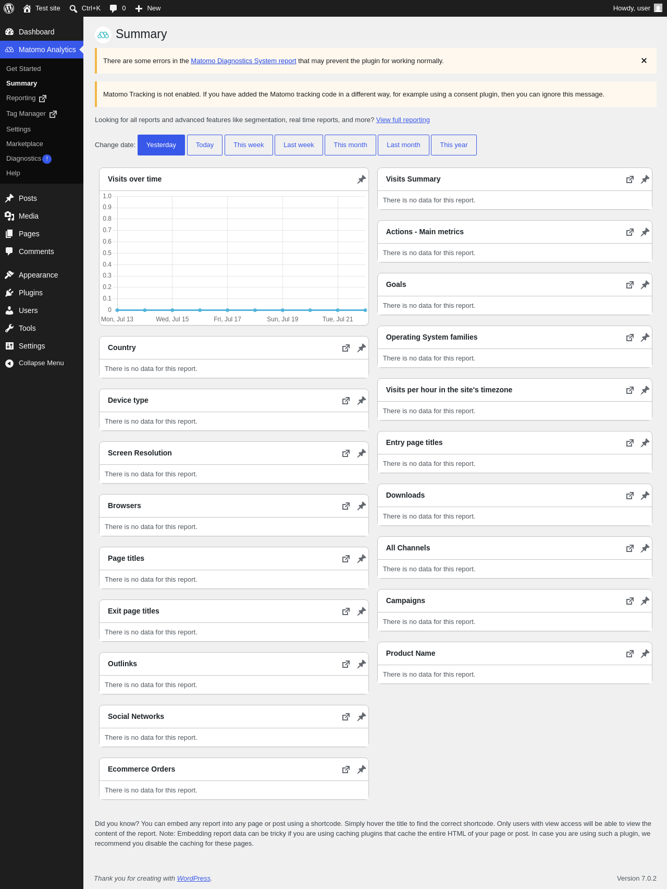
Task: Open the New content menu
Action: pyautogui.click(x=148, y=8)
